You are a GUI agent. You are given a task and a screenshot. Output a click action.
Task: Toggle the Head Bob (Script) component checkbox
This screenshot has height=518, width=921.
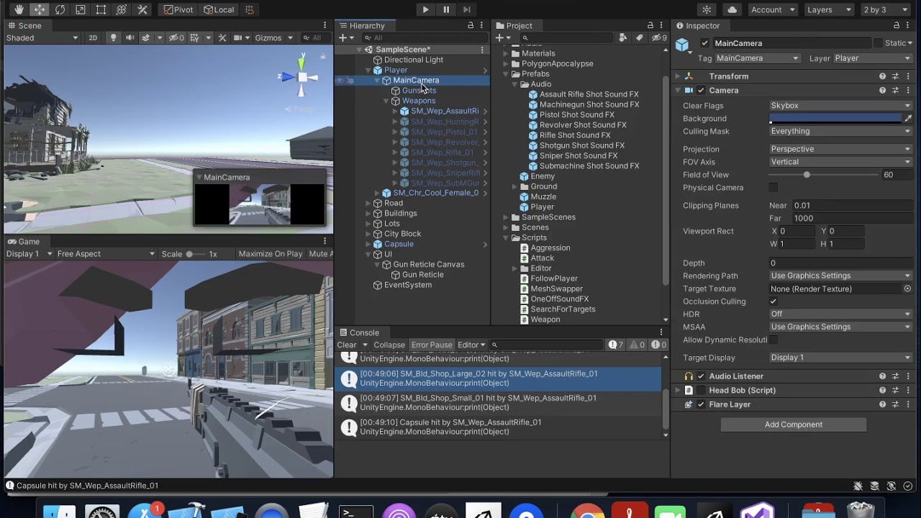click(701, 391)
